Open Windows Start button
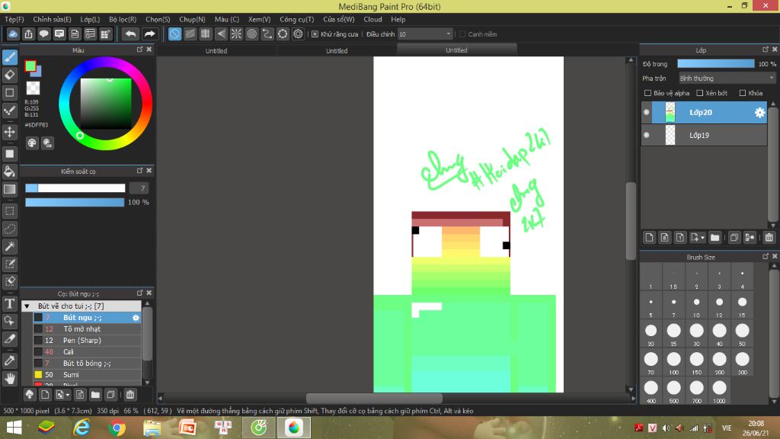The width and height of the screenshot is (780, 439). tap(14, 428)
